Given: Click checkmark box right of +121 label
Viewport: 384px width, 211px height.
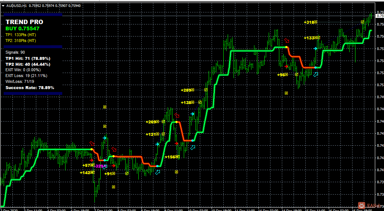Looking at the screenshot, I should (x=163, y=134).
